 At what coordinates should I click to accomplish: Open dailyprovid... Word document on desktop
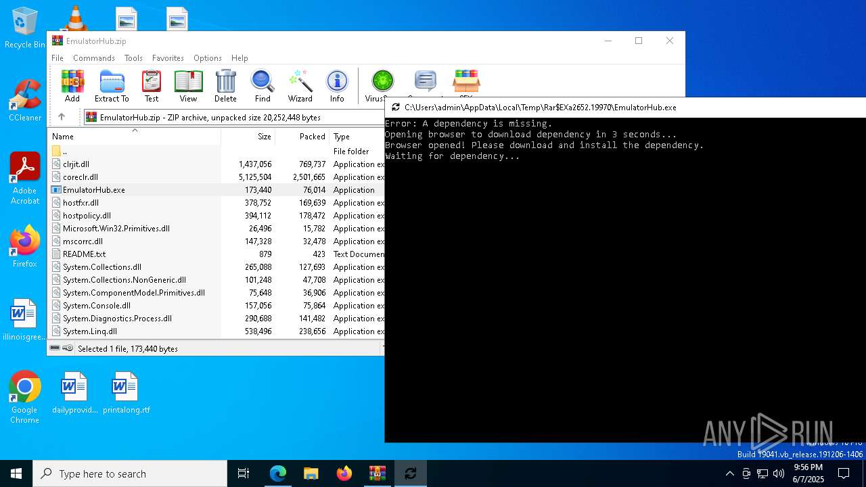[x=74, y=392]
